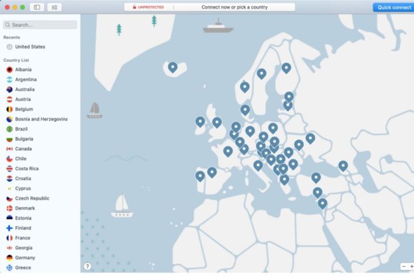The width and height of the screenshot is (414, 276).
Task: Select the France map pin
Action: click(228, 152)
